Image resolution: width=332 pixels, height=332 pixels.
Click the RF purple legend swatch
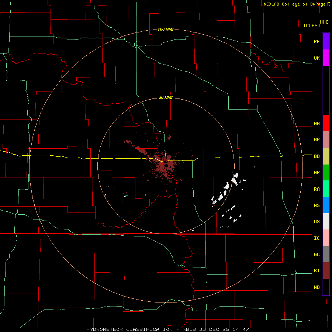[x=326, y=41]
